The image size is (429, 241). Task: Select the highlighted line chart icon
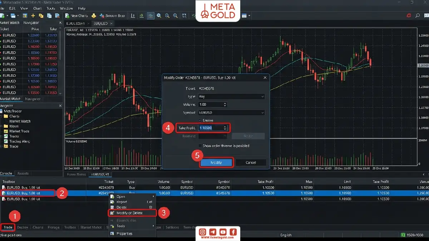[150, 16]
